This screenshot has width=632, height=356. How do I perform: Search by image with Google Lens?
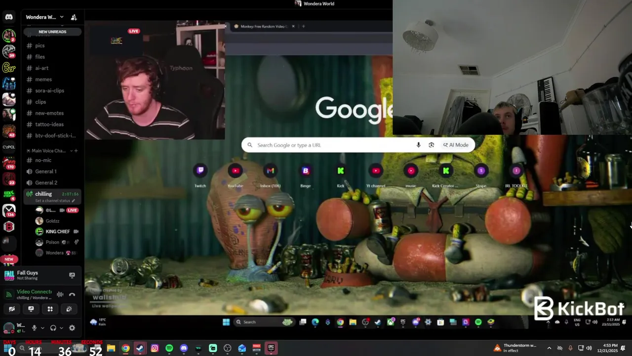(431, 145)
